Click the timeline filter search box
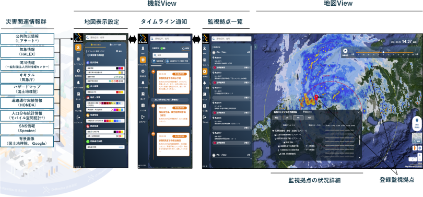423x197 pixels. [x=170, y=55]
